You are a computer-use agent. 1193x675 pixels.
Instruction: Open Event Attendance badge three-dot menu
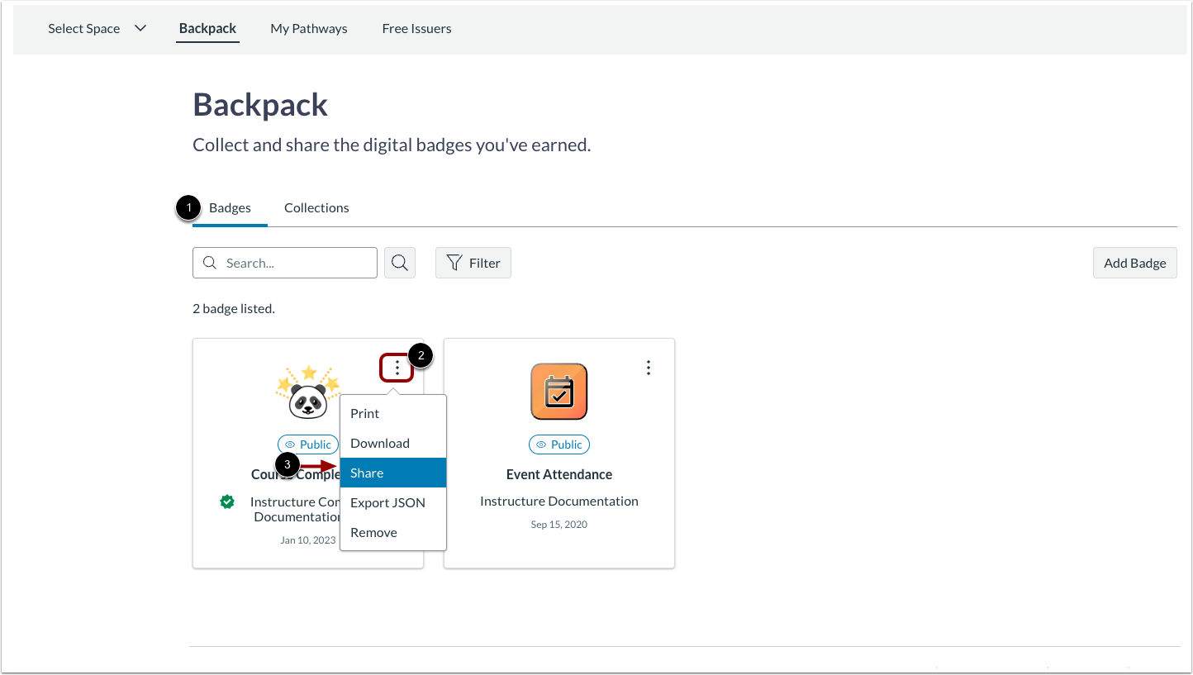click(x=649, y=368)
